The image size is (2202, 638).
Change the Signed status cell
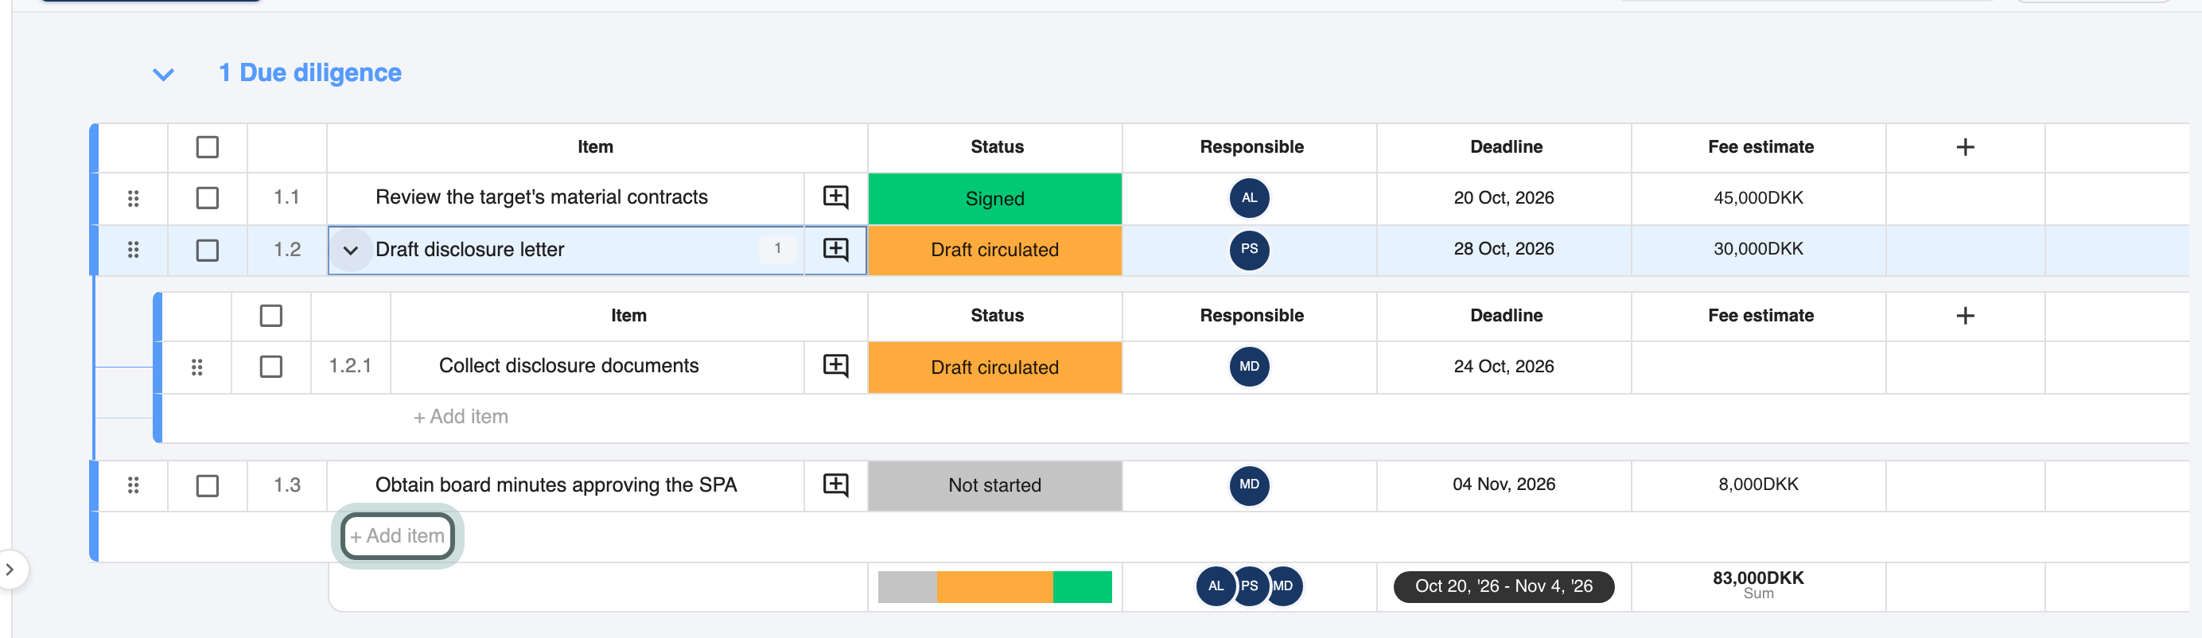[994, 198]
